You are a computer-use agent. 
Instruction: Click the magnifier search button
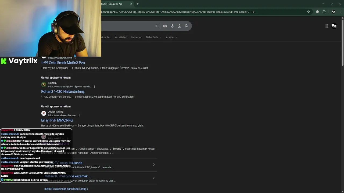click(187, 26)
